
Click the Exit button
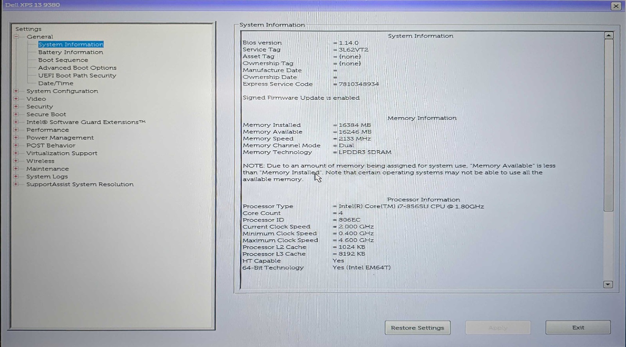578,327
